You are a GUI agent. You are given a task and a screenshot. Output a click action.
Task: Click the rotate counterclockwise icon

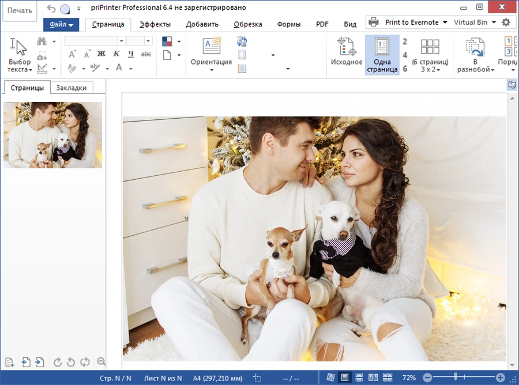[x=71, y=363]
